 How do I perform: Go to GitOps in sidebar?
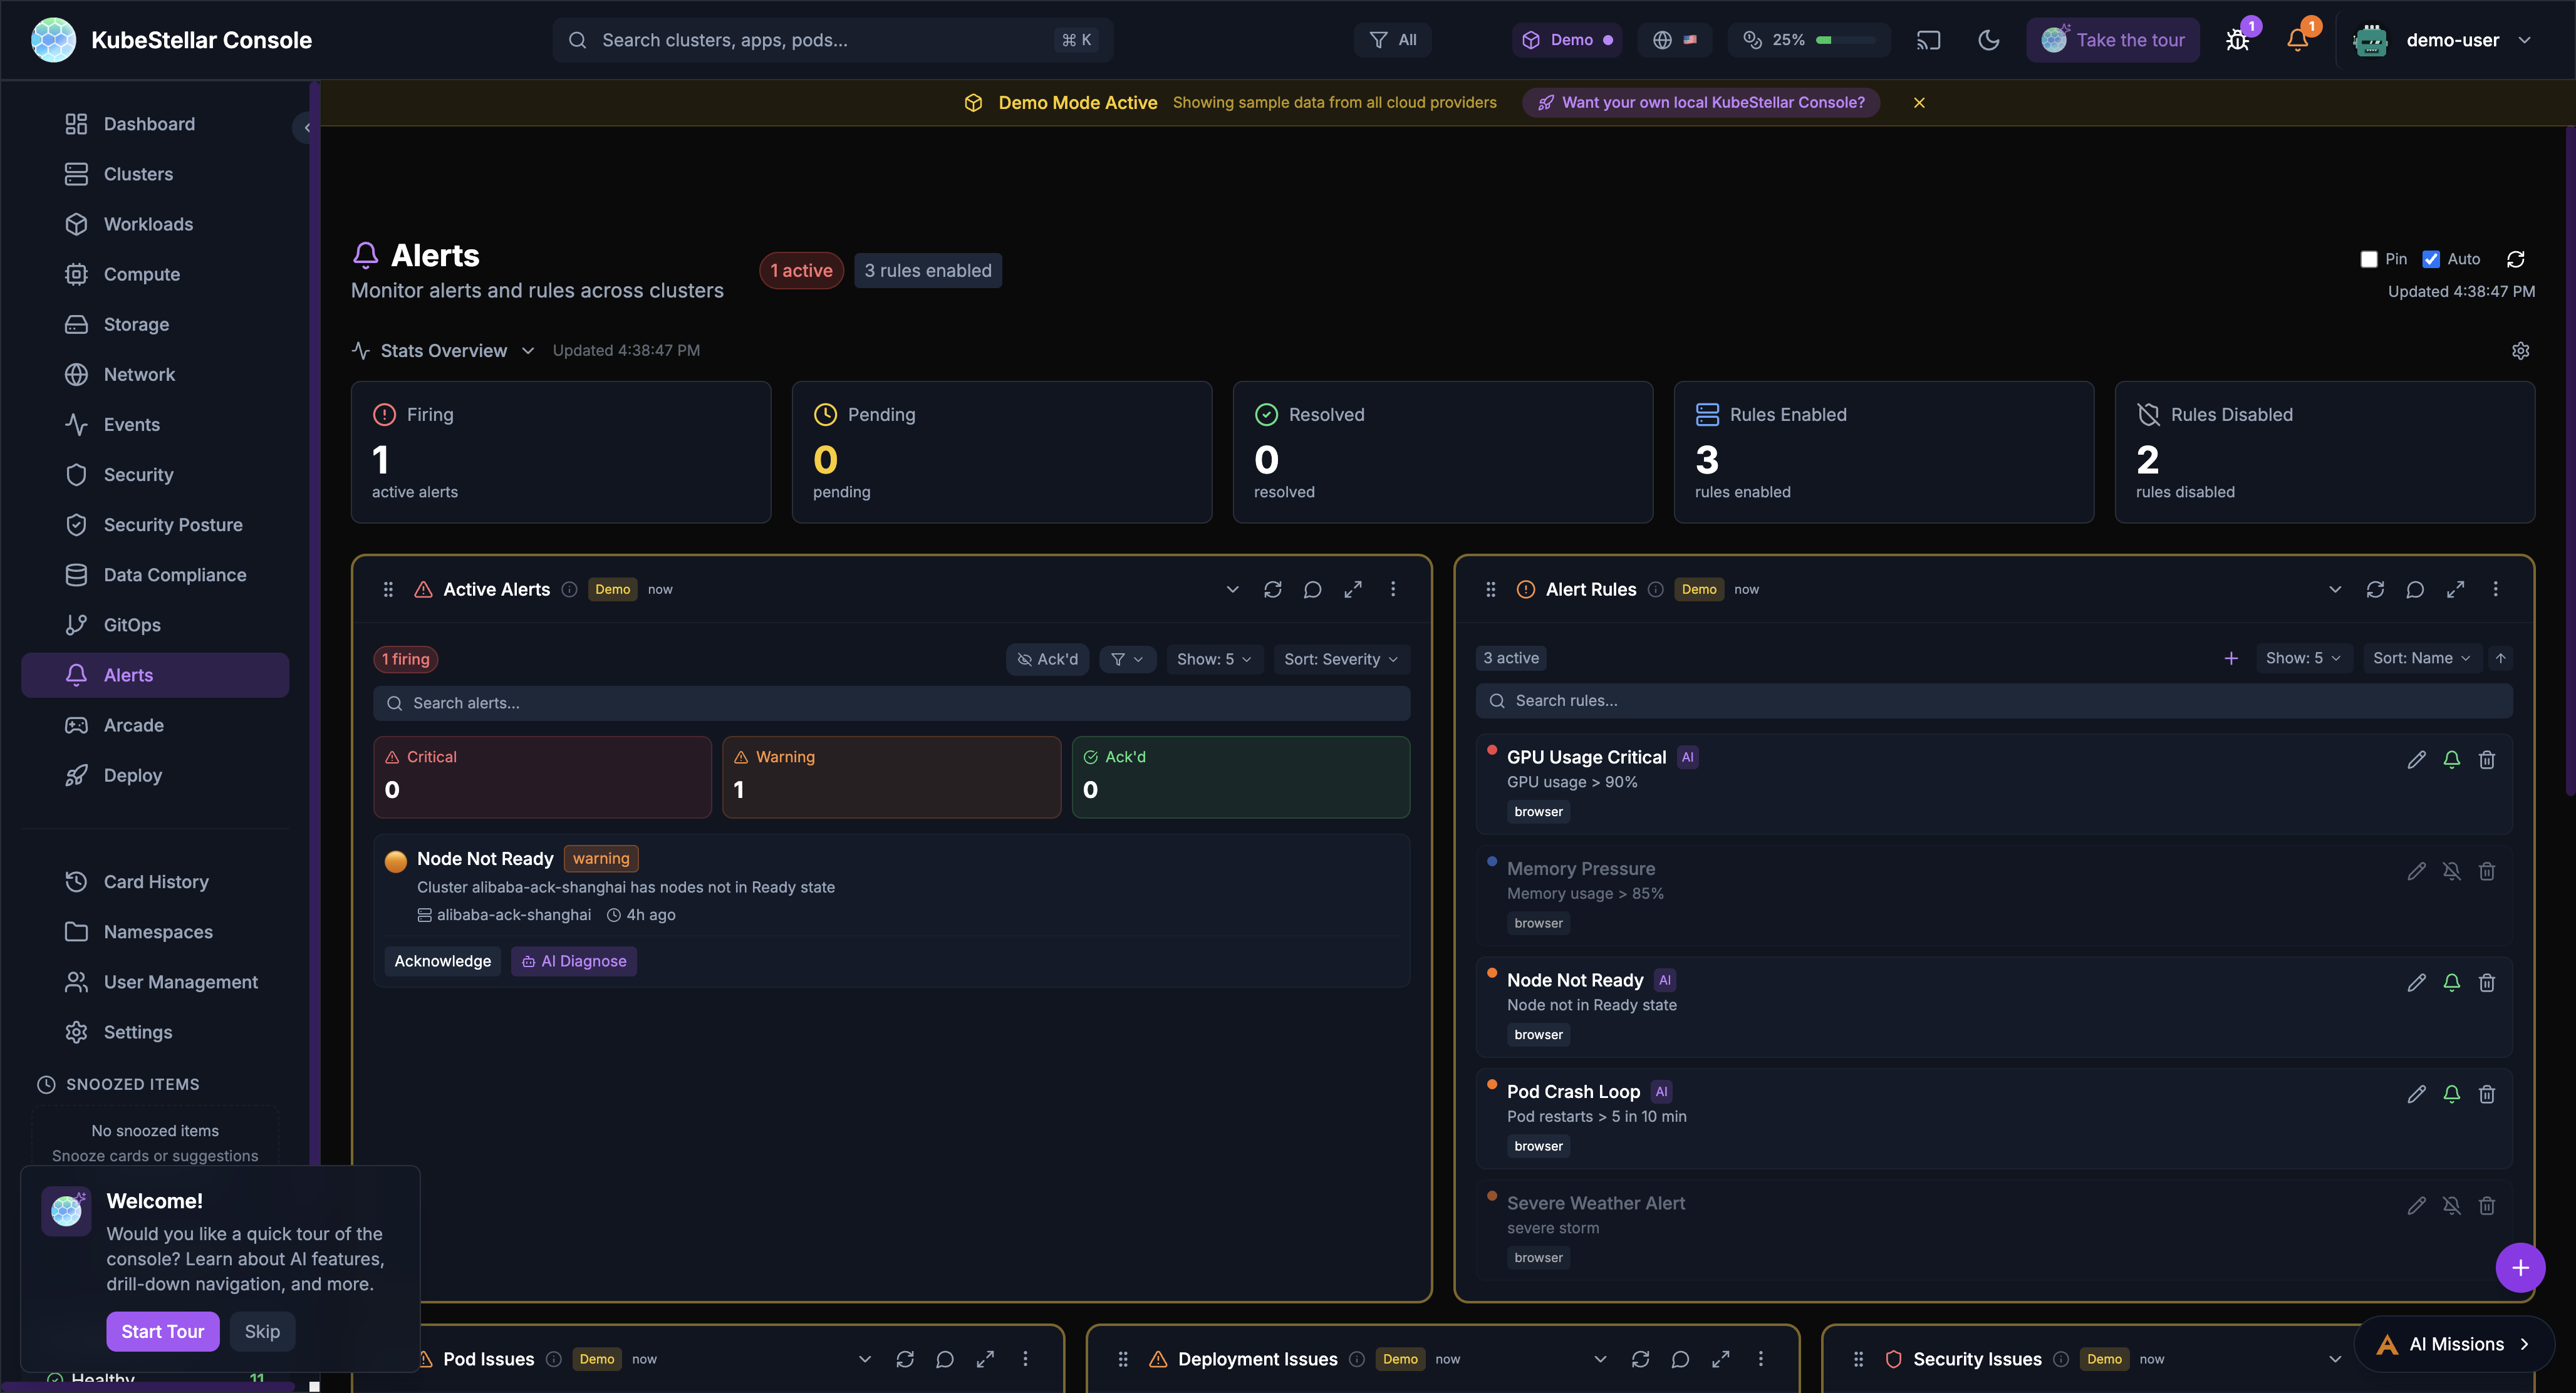tap(132, 625)
